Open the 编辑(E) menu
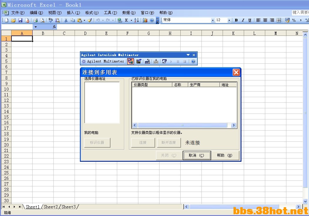Viewport: 309px width, 216px height. pos(36,13)
